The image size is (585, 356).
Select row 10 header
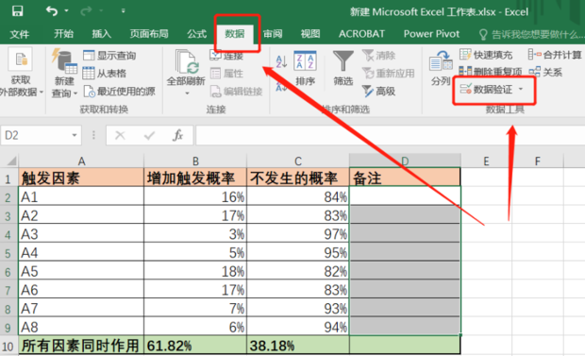pos(8,347)
